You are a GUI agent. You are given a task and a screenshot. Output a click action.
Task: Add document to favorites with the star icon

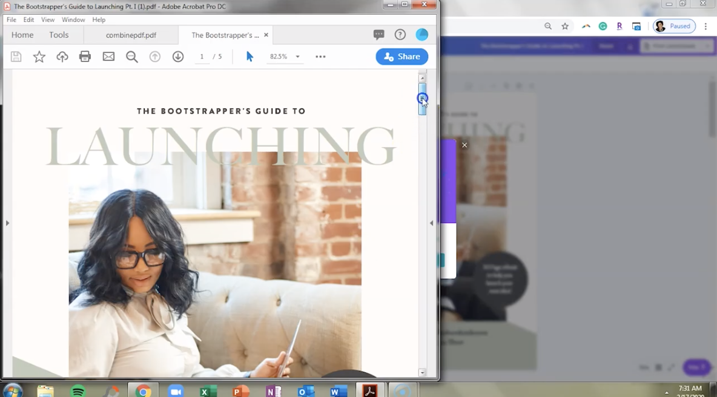pos(39,56)
